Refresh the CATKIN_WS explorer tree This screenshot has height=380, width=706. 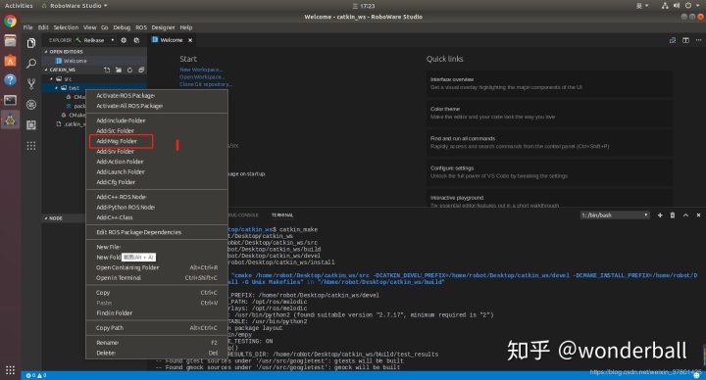129,70
